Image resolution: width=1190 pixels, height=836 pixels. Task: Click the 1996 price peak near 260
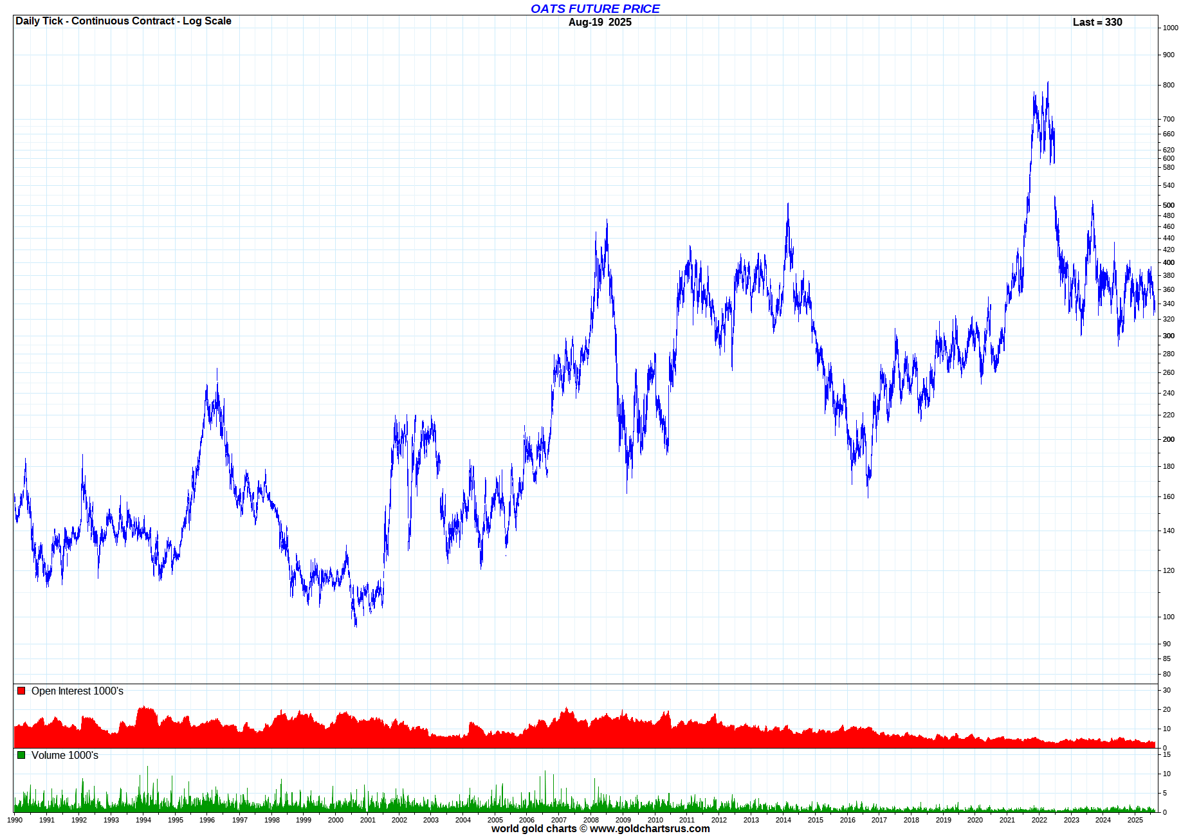tap(217, 370)
